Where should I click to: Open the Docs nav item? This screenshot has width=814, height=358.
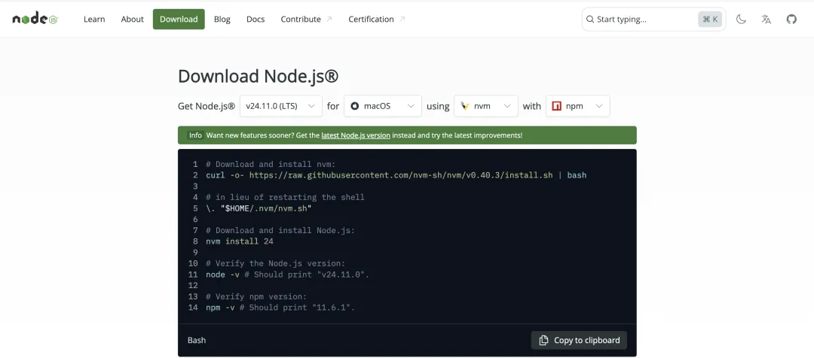[256, 19]
